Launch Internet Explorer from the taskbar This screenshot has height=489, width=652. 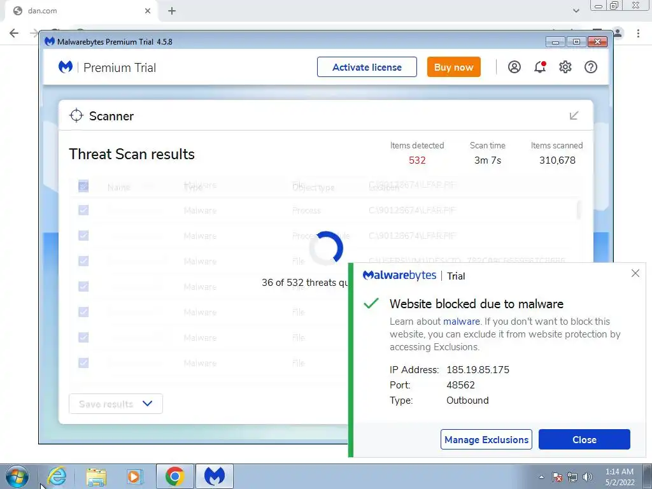point(57,476)
